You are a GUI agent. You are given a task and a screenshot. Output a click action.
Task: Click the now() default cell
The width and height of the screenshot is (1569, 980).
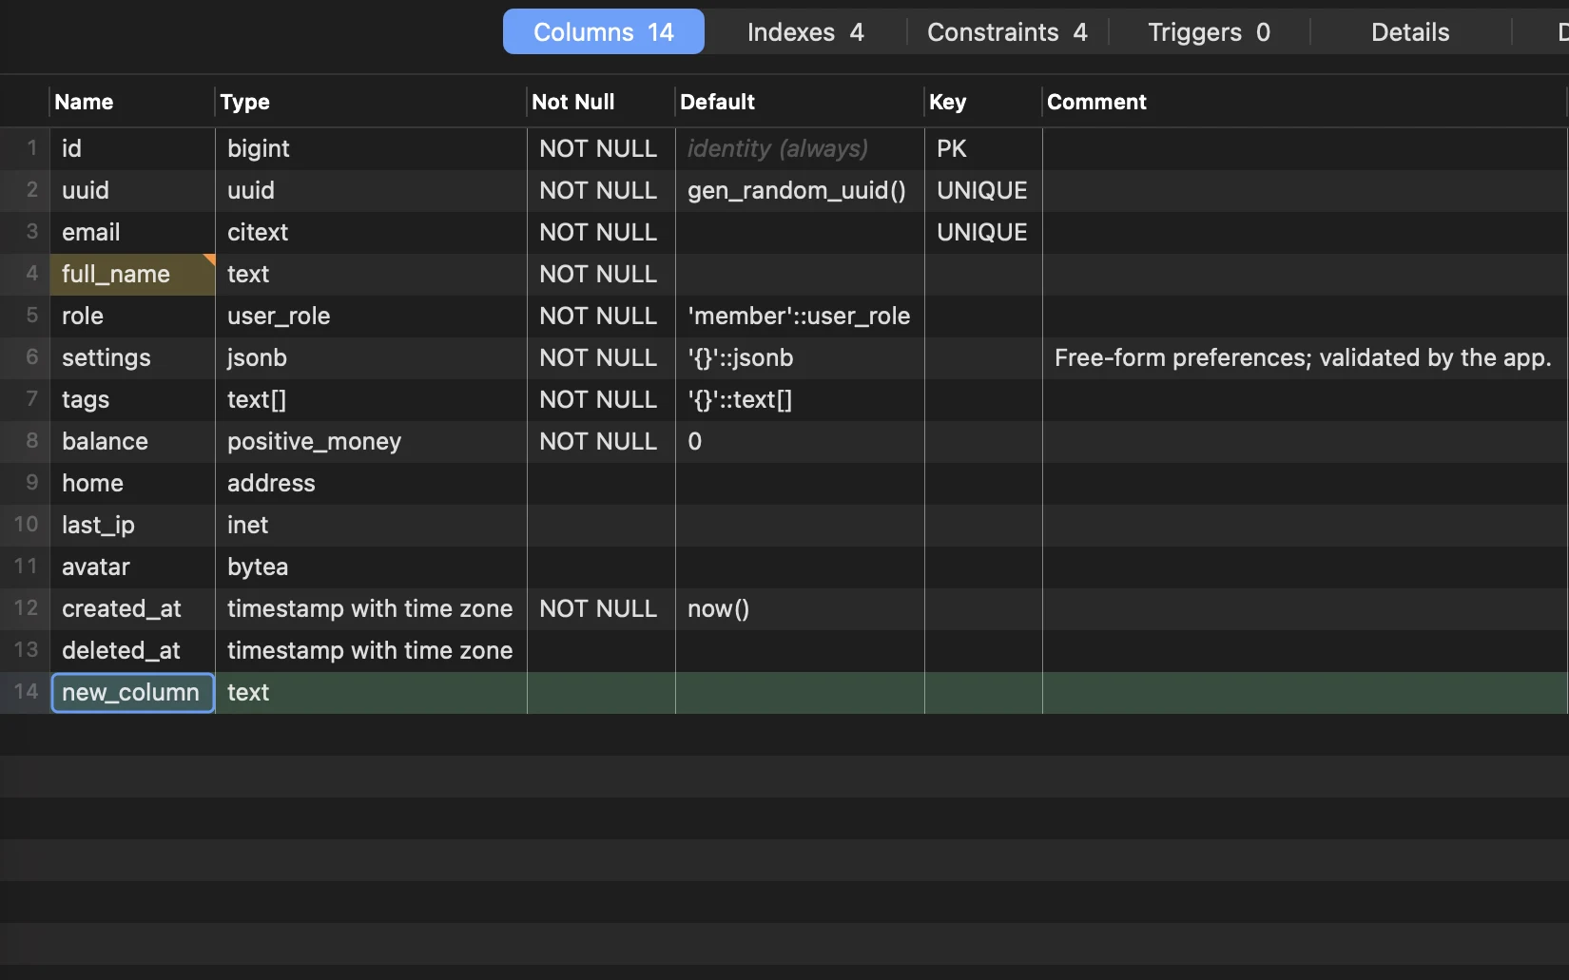click(800, 608)
